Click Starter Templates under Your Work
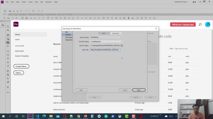The height and width of the screenshot is (119, 213). [x=22, y=56]
